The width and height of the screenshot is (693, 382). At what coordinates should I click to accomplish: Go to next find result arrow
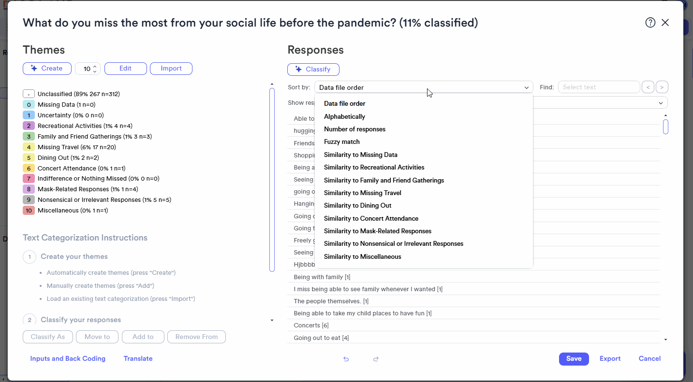tap(662, 87)
